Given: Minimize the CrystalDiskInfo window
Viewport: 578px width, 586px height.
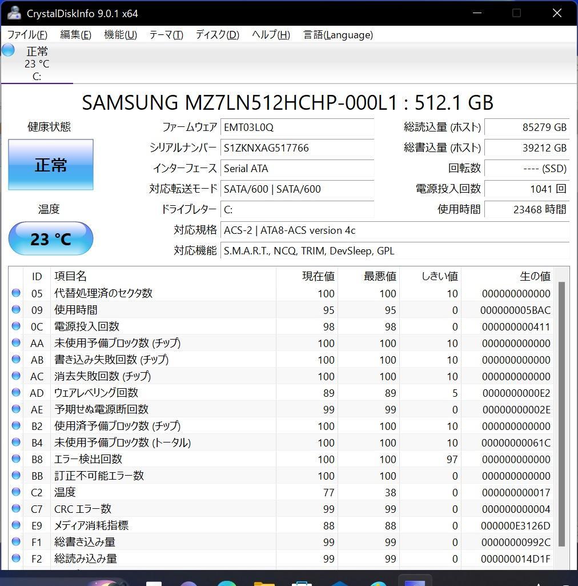Looking at the screenshot, I should click(x=477, y=13).
